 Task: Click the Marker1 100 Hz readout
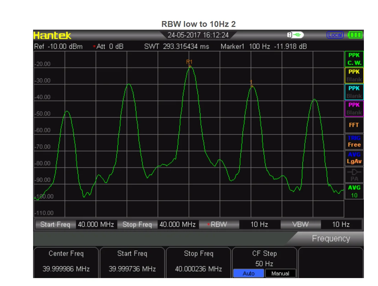click(x=264, y=46)
